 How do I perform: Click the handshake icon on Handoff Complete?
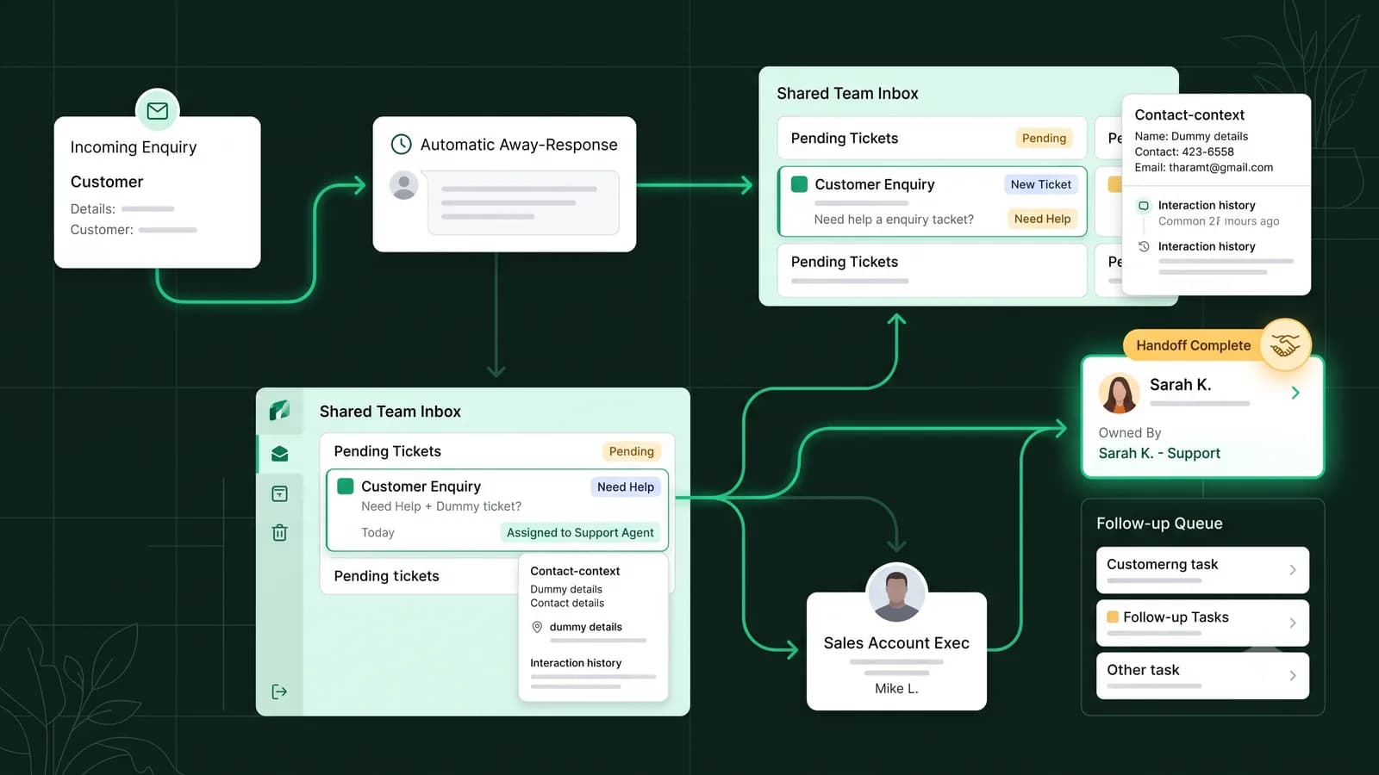coord(1285,345)
